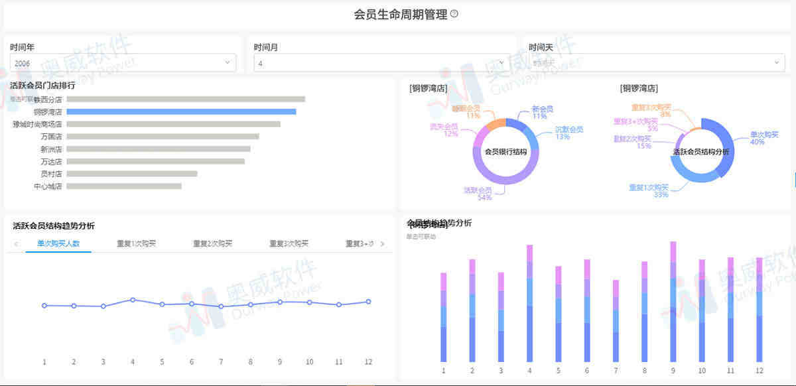Click the 重复2次购买 15% label in the 活跃会员结构分析 donut

pos(632,142)
